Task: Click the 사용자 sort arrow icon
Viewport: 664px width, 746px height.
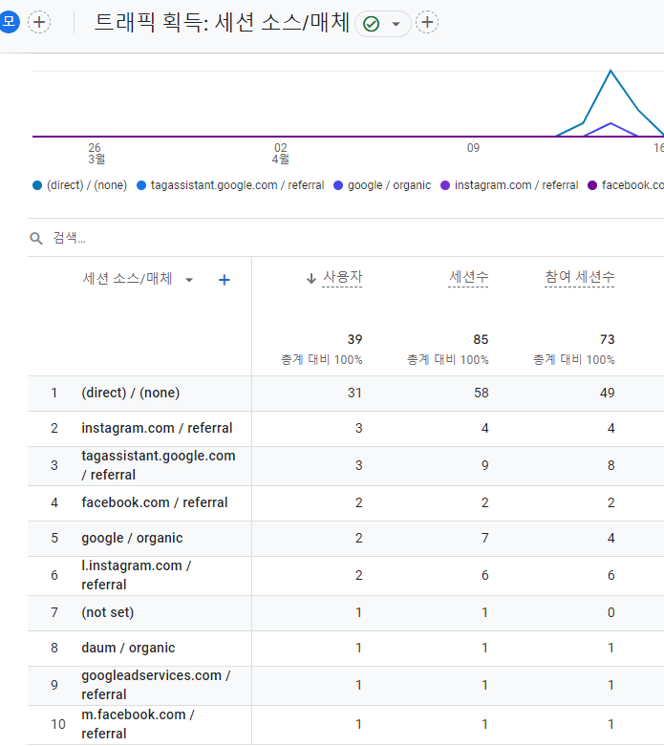Action: pyautogui.click(x=311, y=278)
